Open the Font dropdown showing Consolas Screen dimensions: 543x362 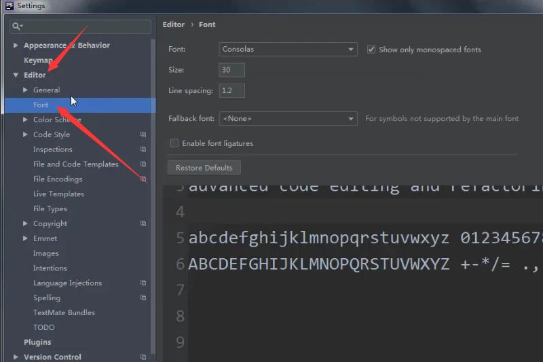288,49
